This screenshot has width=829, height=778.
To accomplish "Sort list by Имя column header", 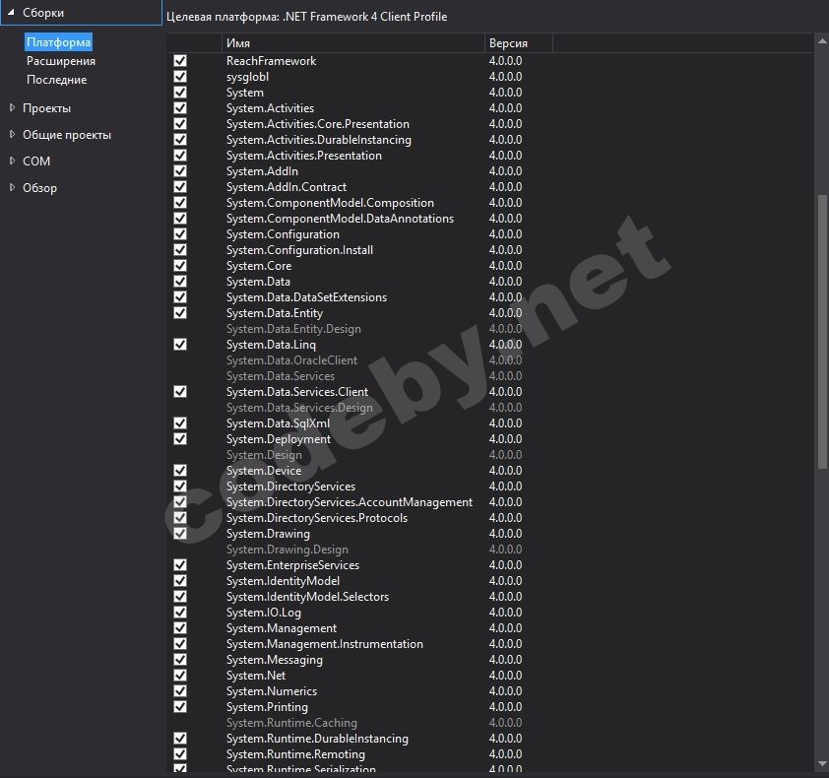I will point(352,43).
